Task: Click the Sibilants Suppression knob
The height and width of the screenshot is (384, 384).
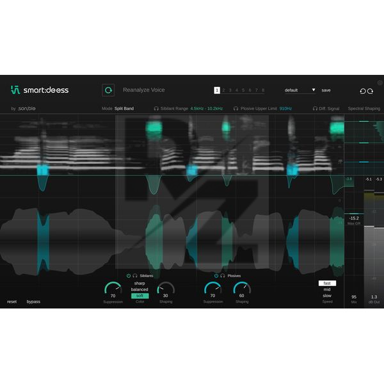Action: [x=113, y=289]
